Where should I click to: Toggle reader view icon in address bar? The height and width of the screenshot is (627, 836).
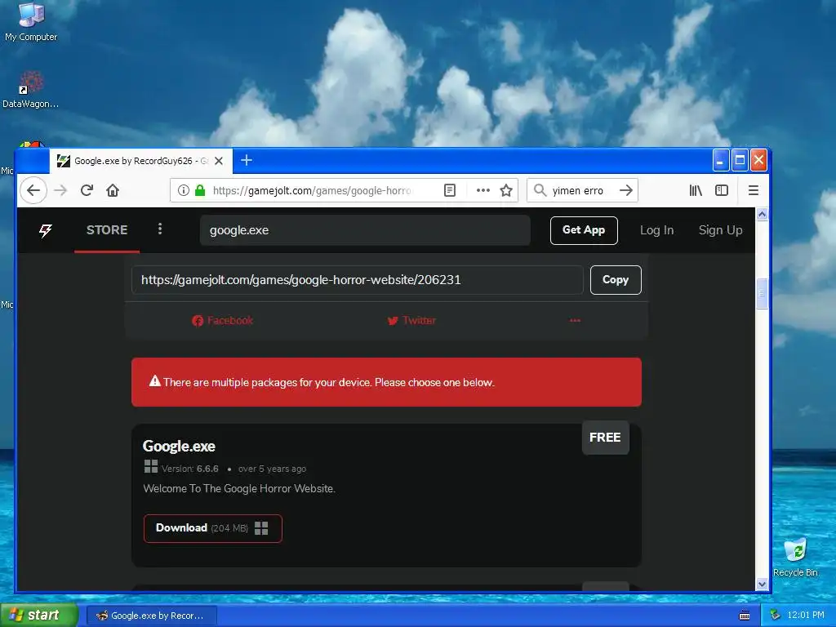[x=450, y=190]
